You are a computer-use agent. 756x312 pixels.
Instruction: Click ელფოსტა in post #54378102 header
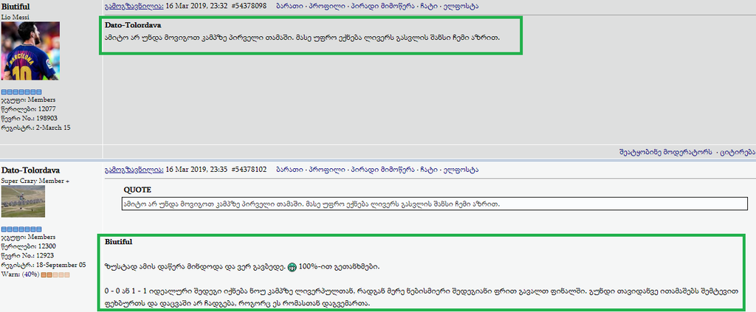461,170
